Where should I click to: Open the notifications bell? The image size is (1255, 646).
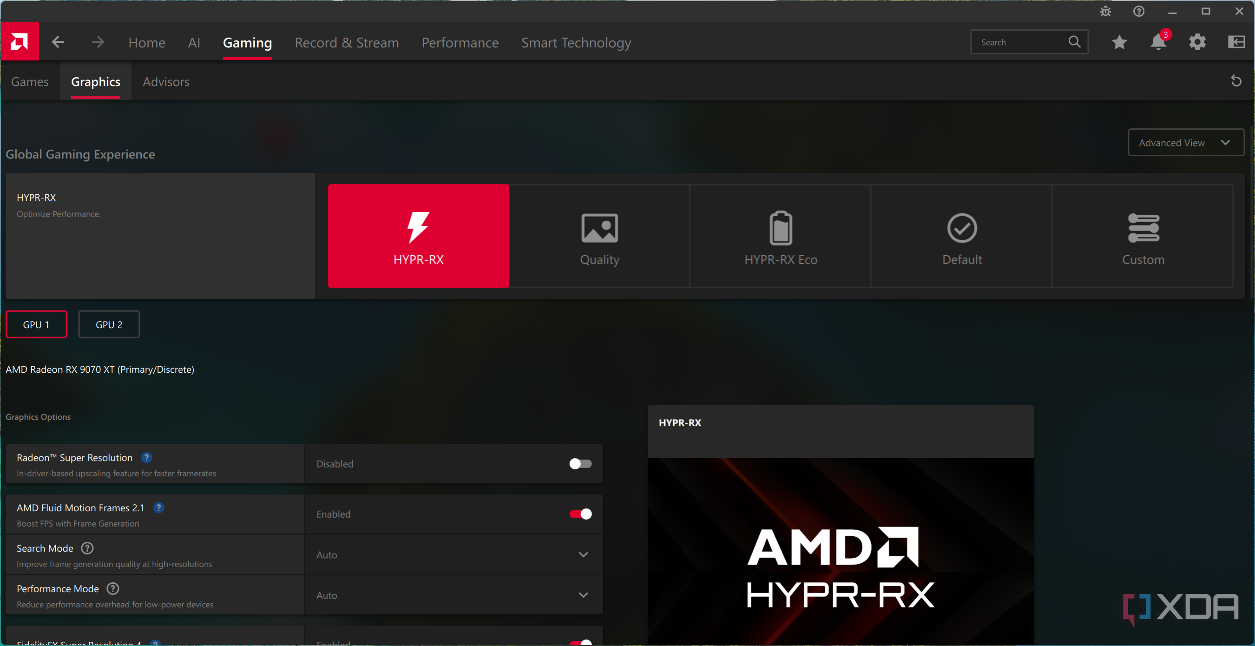(x=1158, y=42)
